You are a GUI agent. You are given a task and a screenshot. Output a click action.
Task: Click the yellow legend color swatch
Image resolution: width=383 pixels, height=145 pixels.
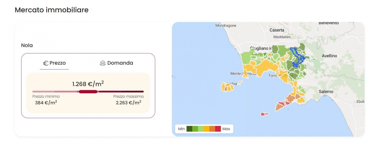(x=206, y=129)
